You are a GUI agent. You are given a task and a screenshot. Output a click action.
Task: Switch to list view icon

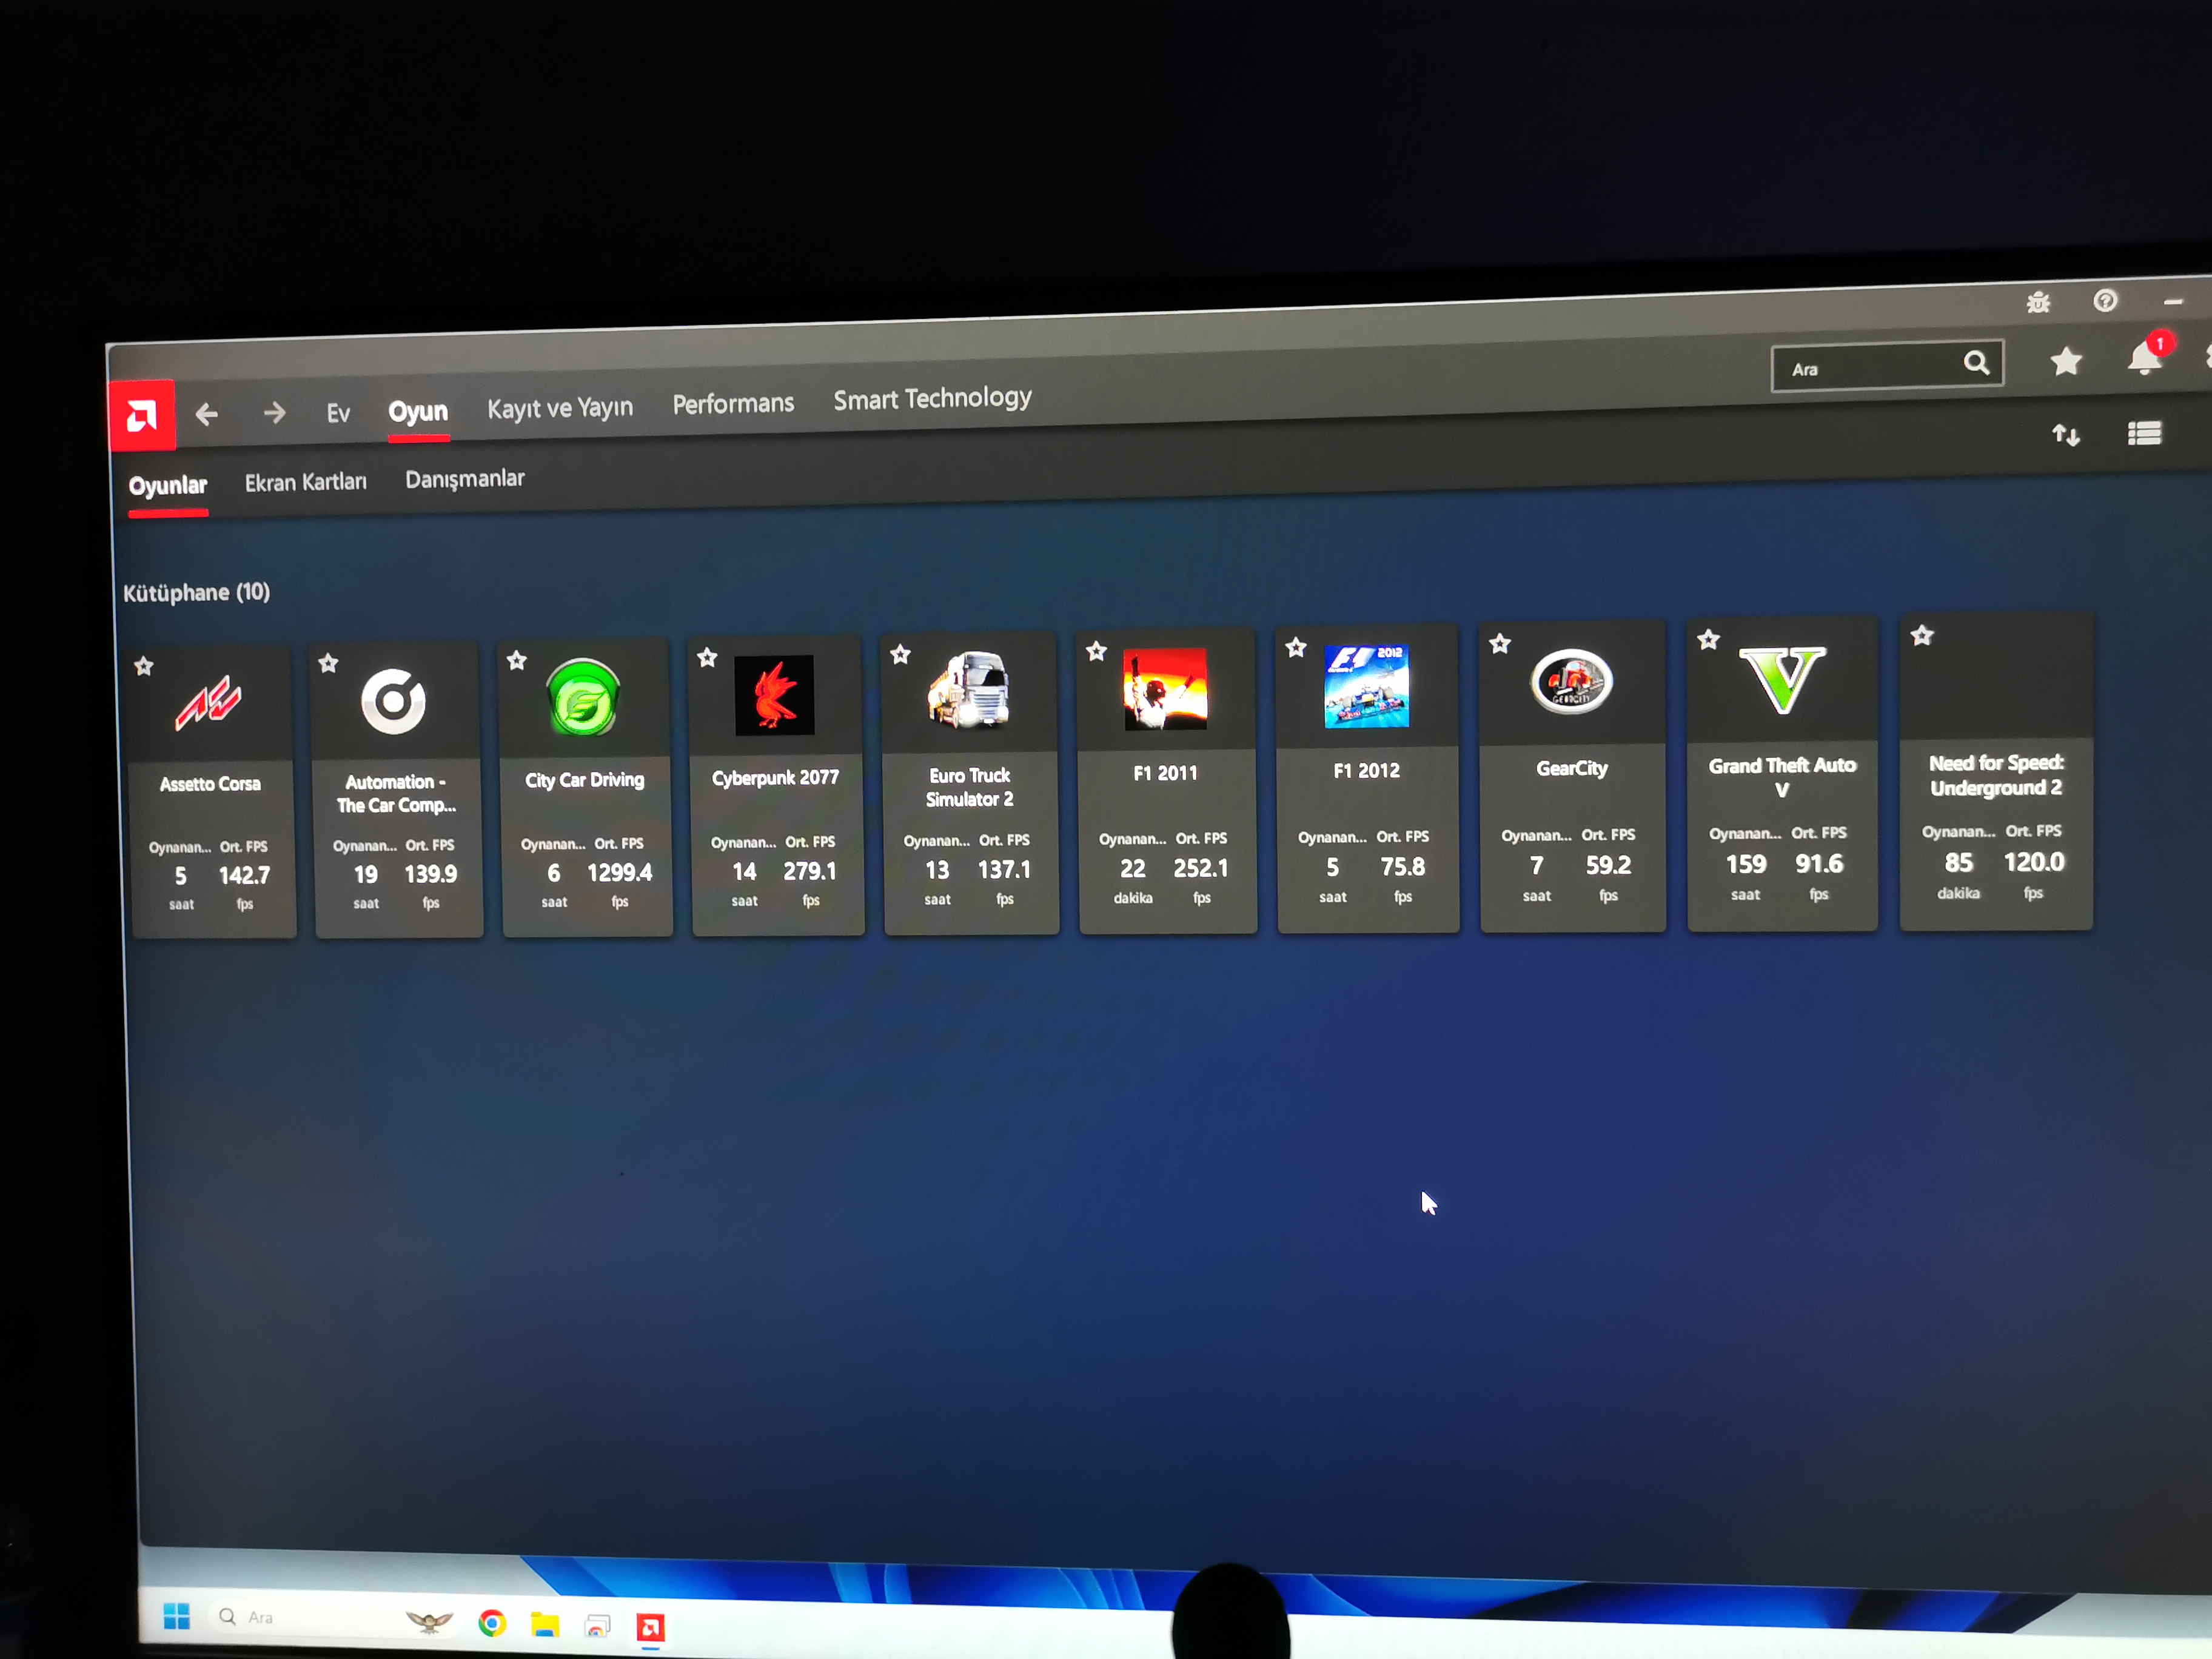coord(2144,433)
